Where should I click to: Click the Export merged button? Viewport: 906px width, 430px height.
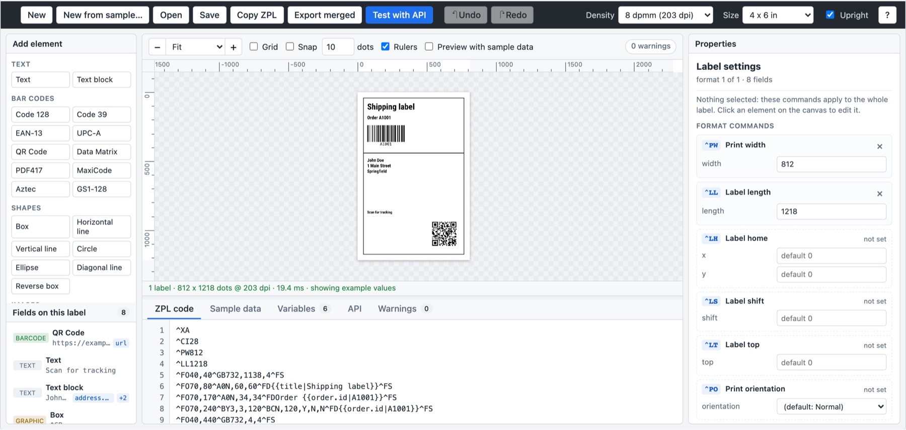tap(325, 15)
